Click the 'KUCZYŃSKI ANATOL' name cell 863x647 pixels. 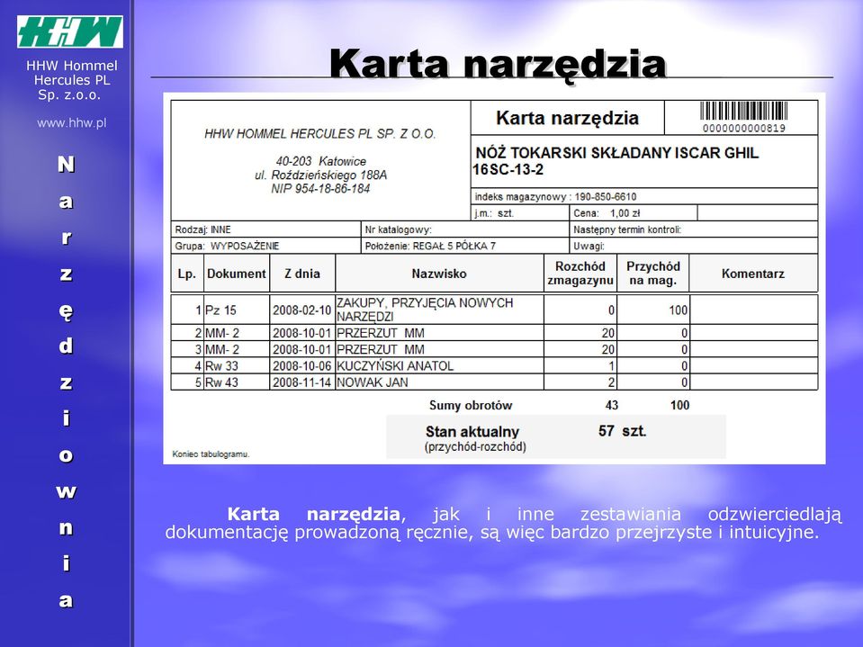[439, 366]
